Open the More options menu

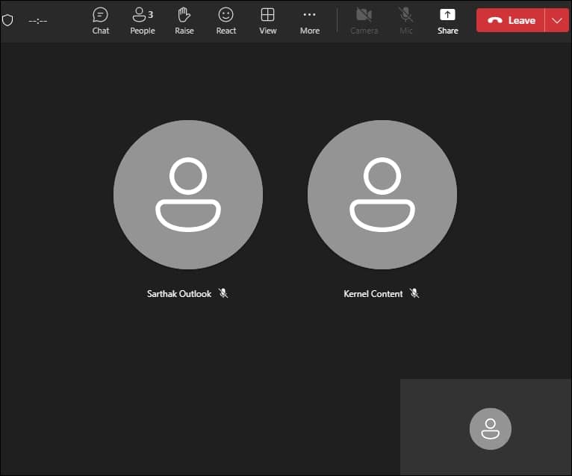pos(310,21)
